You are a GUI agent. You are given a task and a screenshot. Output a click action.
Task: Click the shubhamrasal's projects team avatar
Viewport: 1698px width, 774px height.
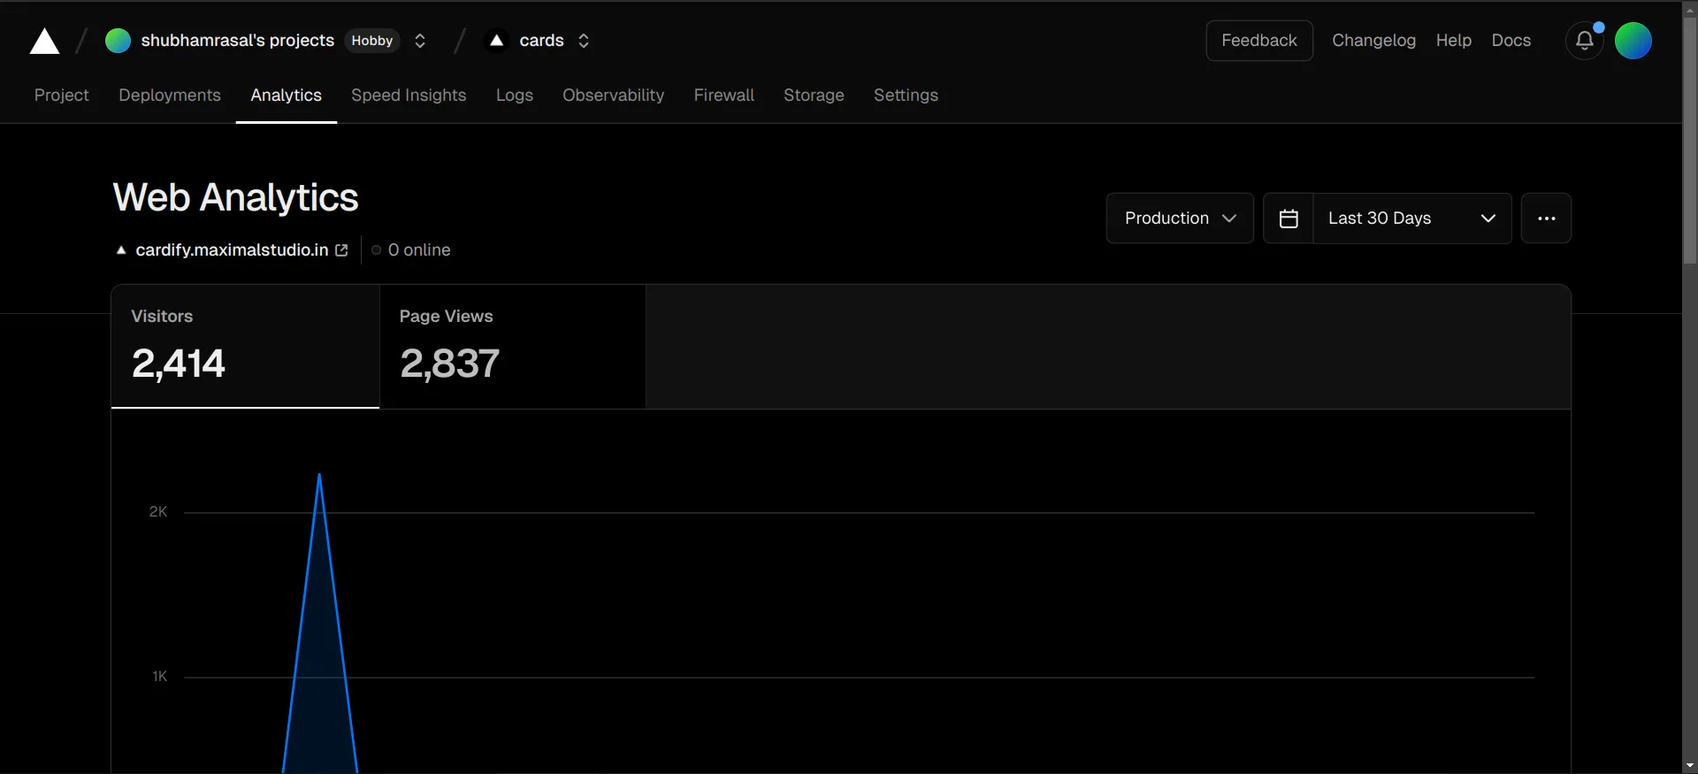[x=118, y=41]
